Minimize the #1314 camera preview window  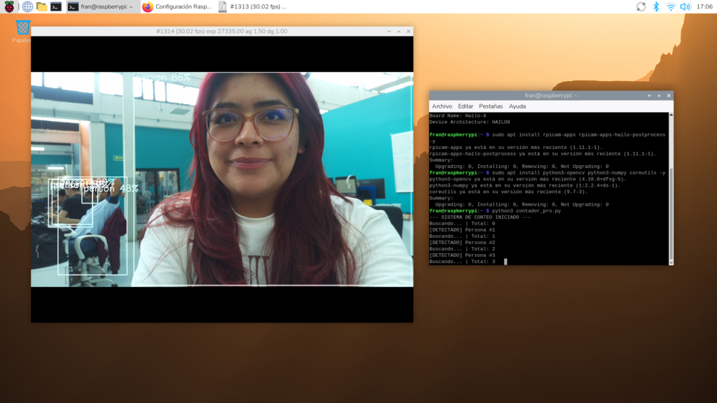pos(389,31)
